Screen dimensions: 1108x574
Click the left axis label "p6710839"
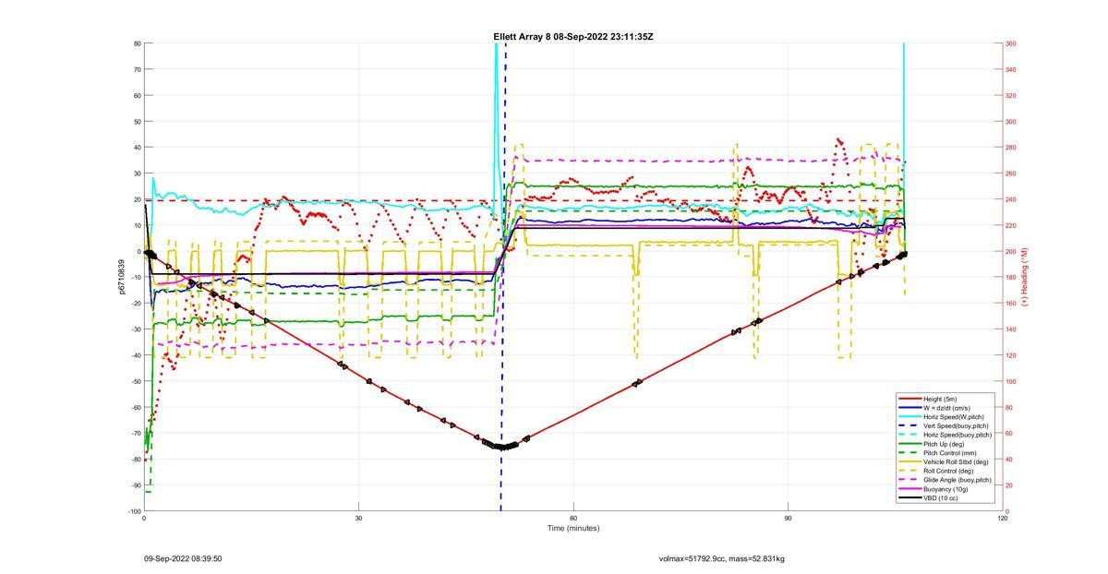(120, 277)
